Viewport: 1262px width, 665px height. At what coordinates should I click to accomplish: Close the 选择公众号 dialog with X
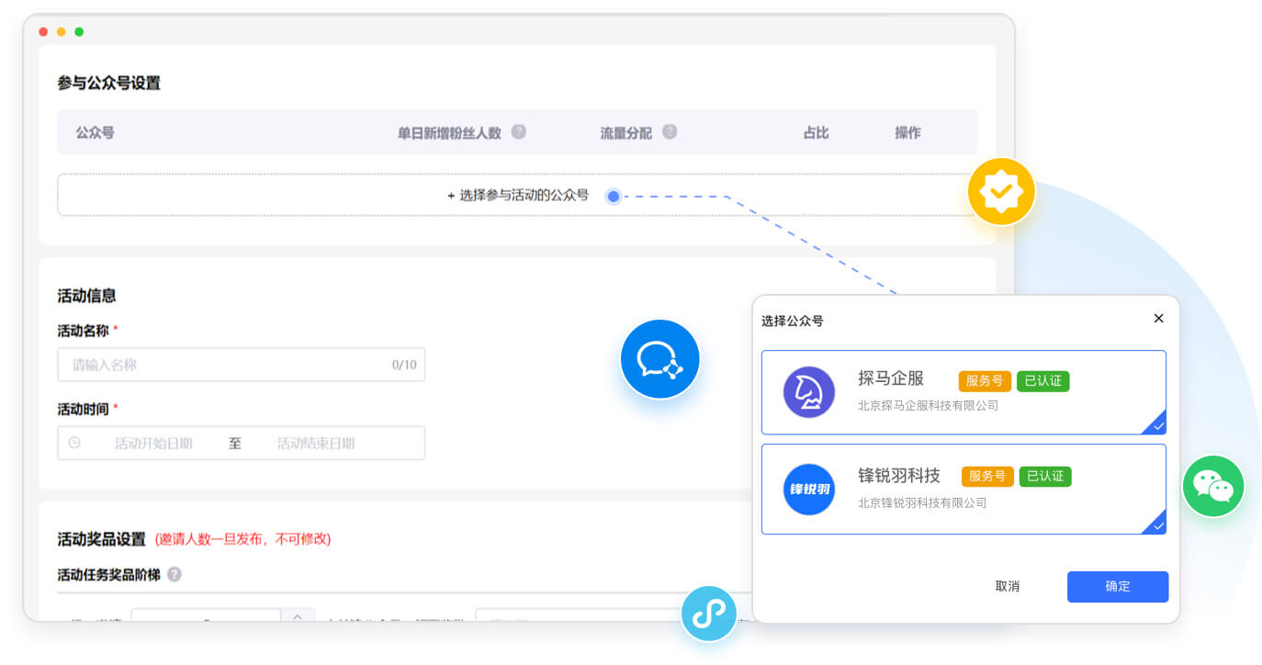1158,318
